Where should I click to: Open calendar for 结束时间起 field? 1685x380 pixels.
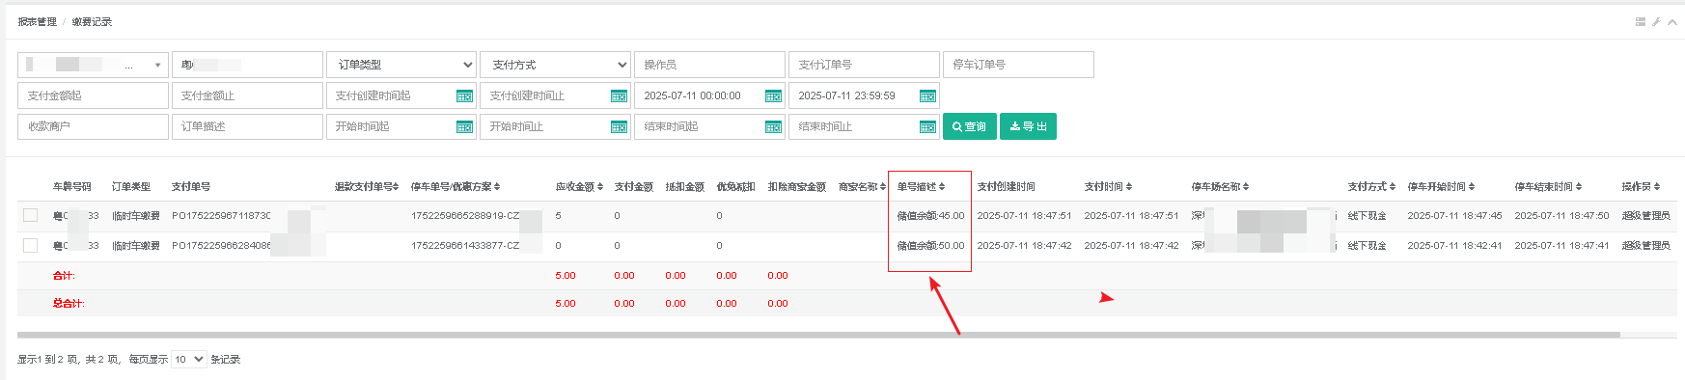(x=773, y=126)
